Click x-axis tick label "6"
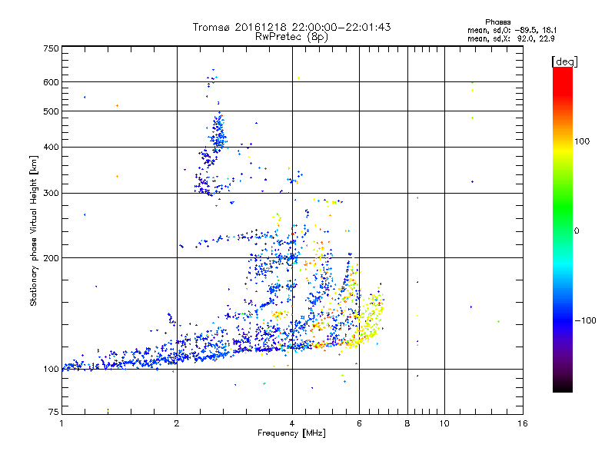Viewport: 615px width, 461px height. coord(359,423)
